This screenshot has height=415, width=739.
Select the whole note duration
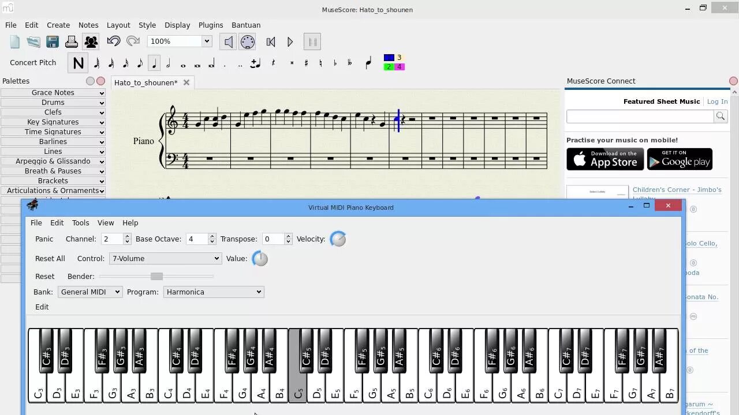183,65
